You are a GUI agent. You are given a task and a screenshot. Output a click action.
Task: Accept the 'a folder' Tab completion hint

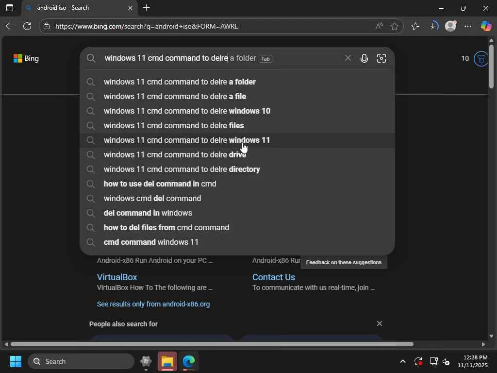pos(265,58)
